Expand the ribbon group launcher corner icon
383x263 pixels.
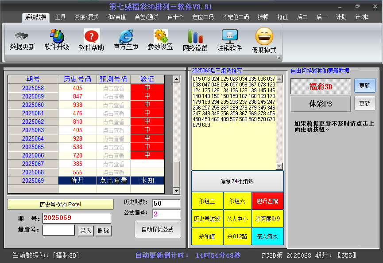(x=278, y=58)
